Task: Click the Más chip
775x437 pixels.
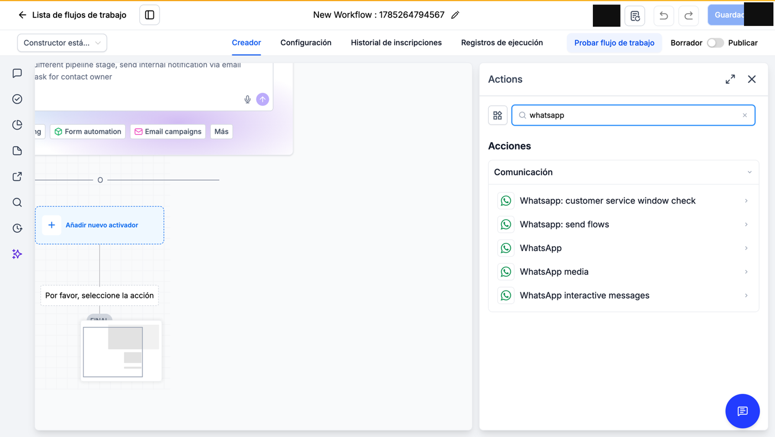Action: pos(221,132)
